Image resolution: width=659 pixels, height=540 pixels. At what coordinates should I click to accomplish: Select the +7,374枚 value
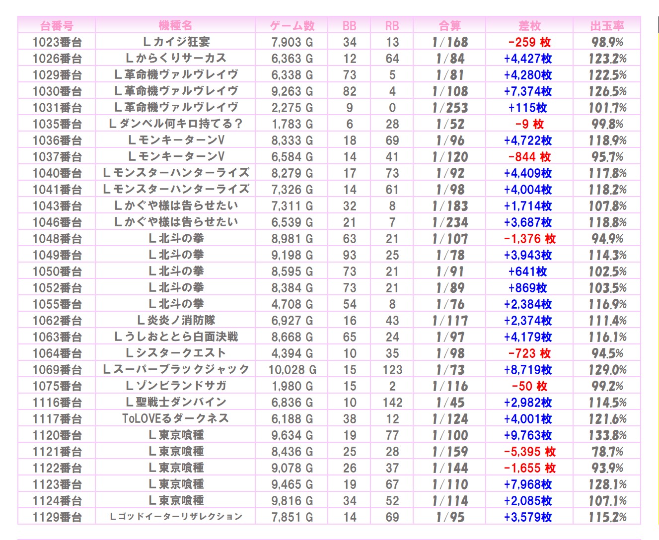tap(528, 91)
